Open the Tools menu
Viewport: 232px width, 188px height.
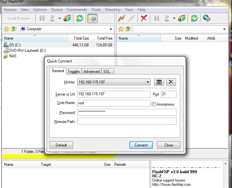pyautogui.click(x=96, y=10)
